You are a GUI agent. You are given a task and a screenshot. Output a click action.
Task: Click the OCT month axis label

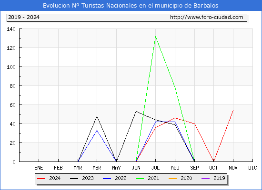(213, 168)
